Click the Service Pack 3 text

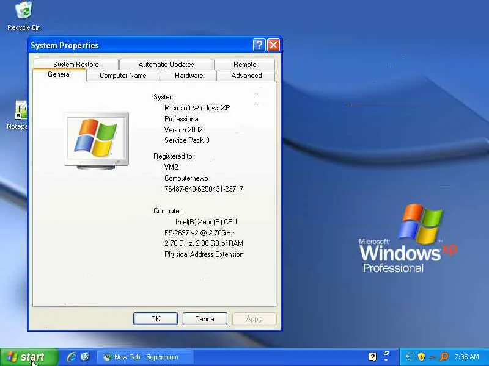(187, 140)
